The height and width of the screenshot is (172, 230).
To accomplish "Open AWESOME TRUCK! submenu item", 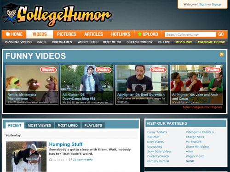I will pos(211,42).
